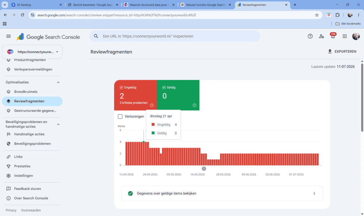Open the apps shortcut in bookmarks bar
Screen dimensions: 364x216
5,24
